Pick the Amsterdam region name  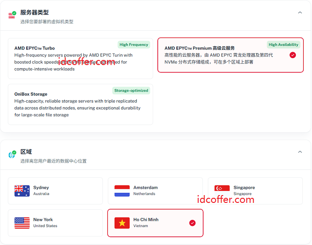[145, 187]
